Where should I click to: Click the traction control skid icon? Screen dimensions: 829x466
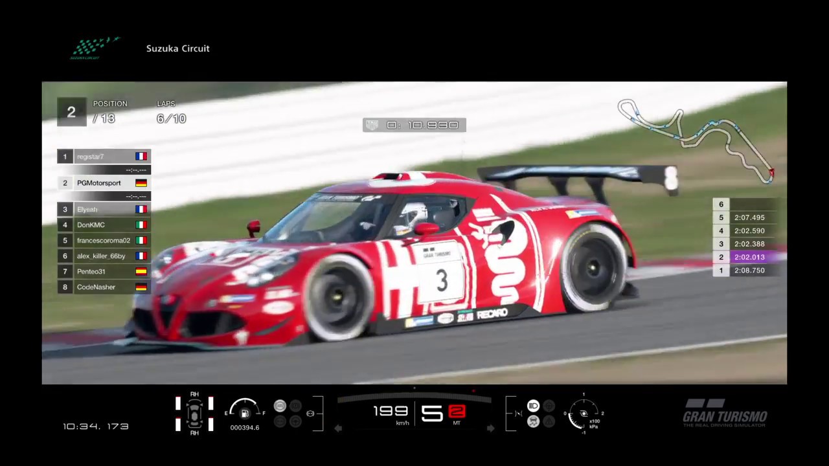click(x=533, y=421)
